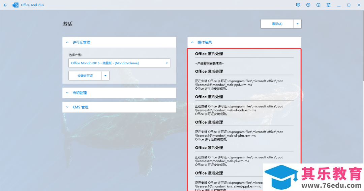Click the 选择产品 label

click(x=75, y=55)
